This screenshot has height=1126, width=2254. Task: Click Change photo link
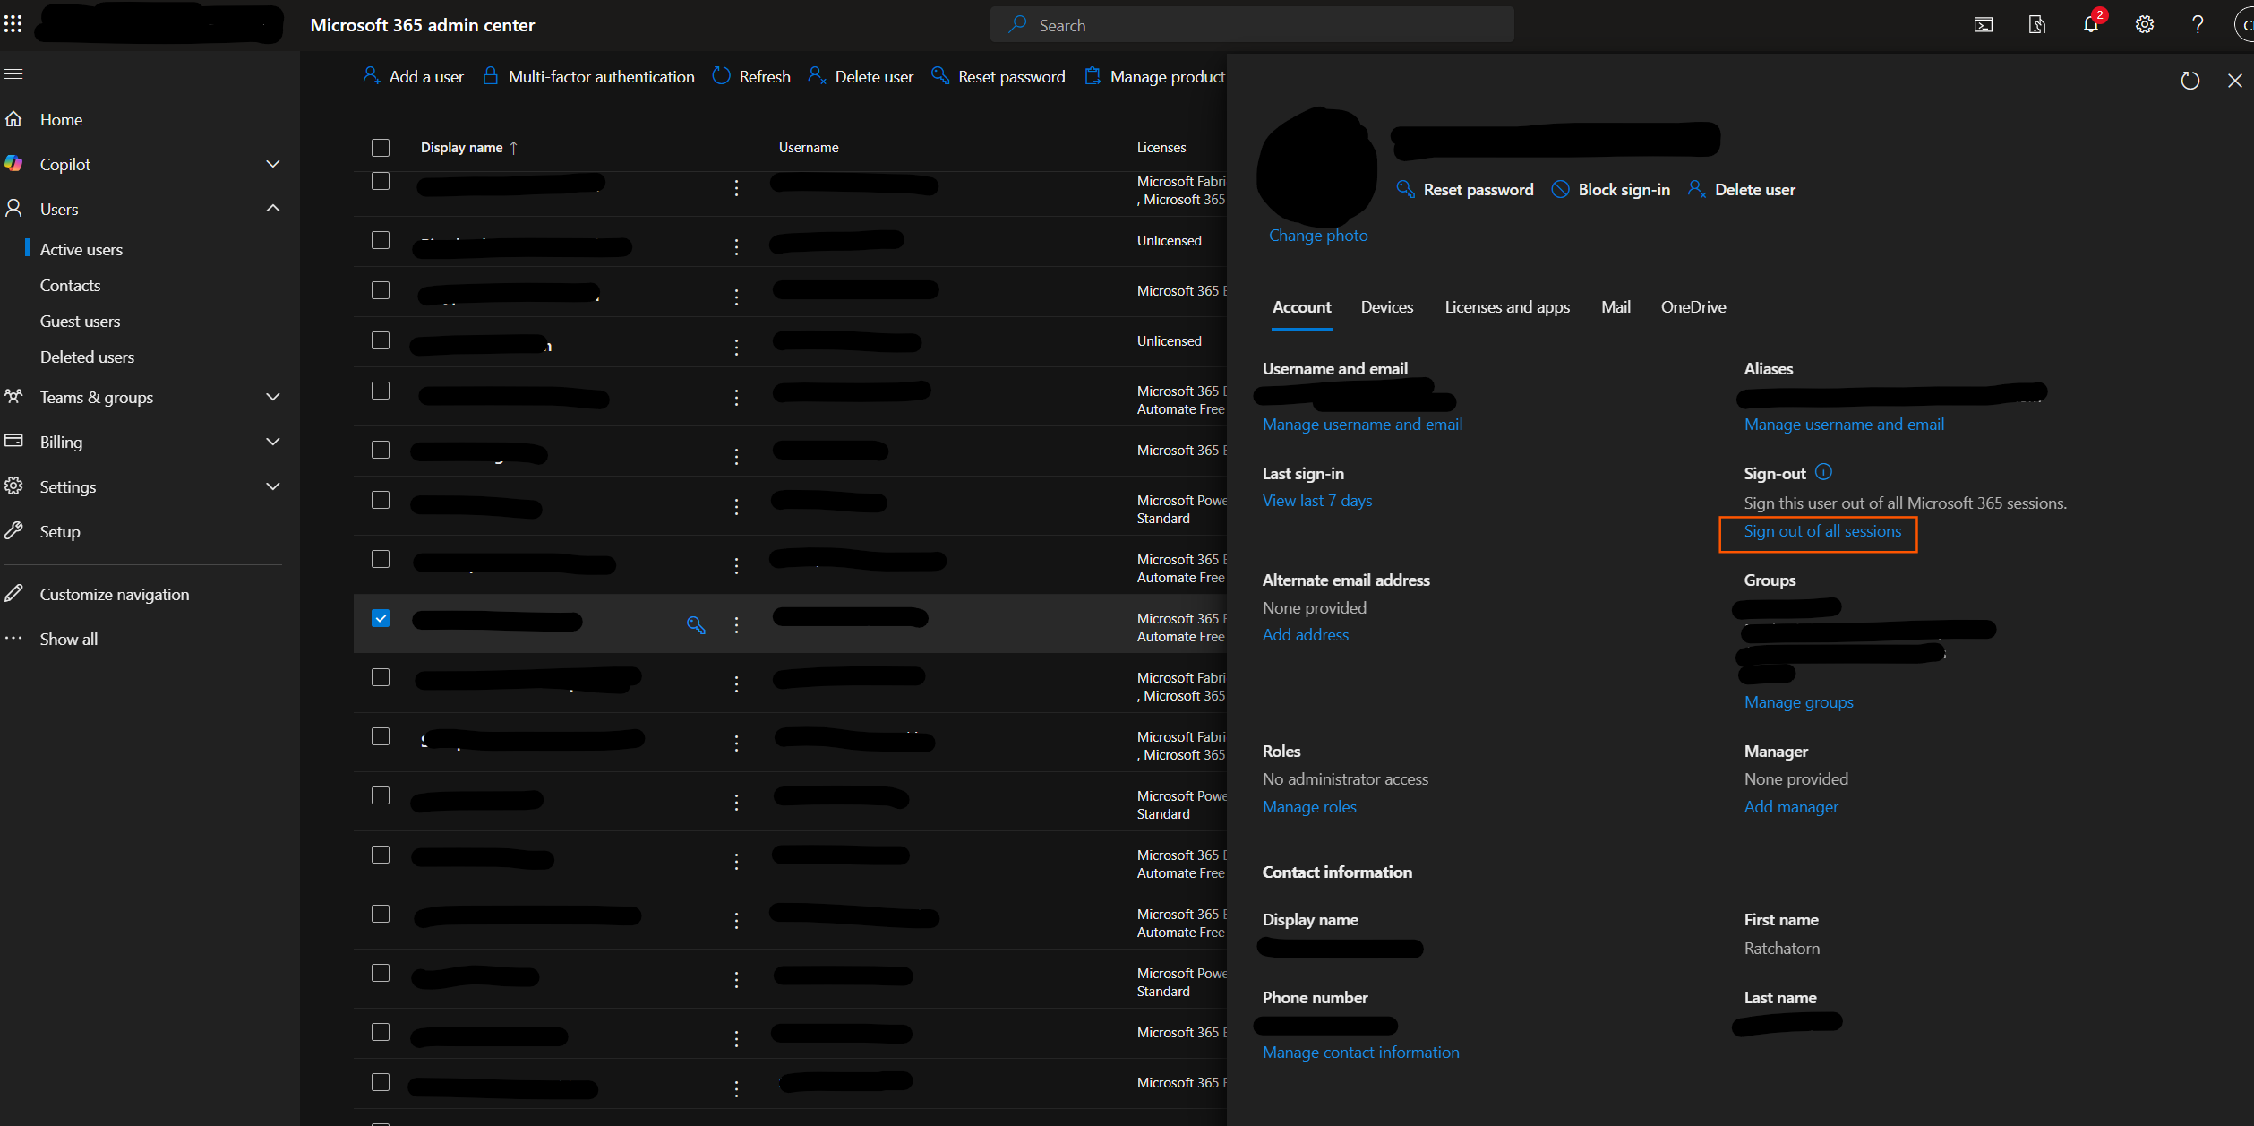click(x=1318, y=236)
